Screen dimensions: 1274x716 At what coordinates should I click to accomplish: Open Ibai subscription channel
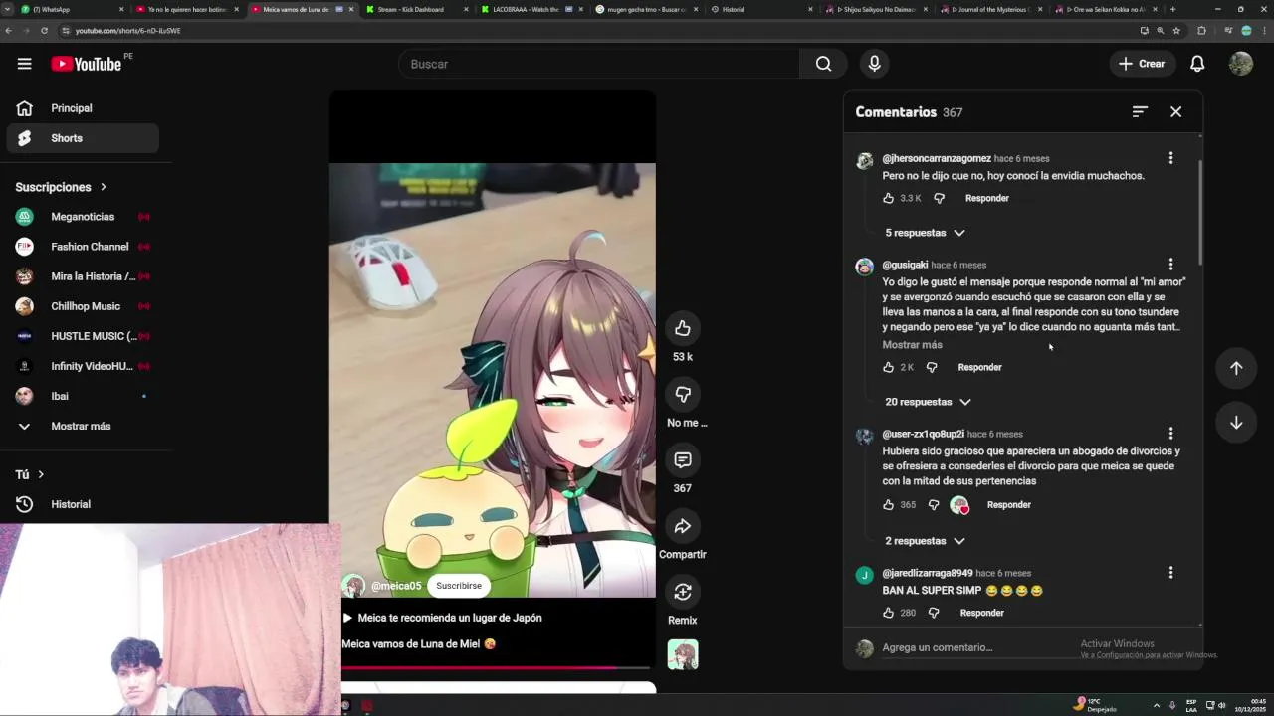(84, 396)
